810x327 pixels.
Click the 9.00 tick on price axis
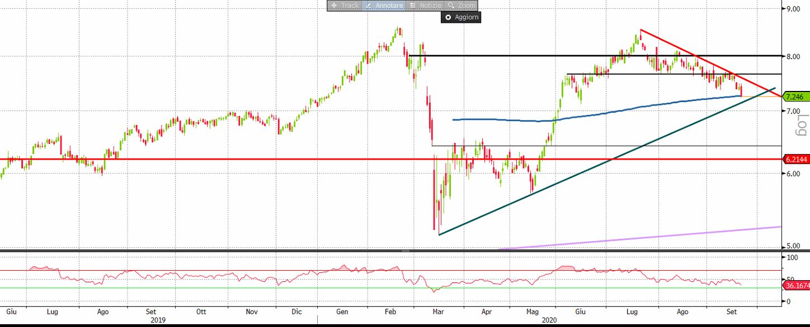pyautogui.click(x=794, y=8)
